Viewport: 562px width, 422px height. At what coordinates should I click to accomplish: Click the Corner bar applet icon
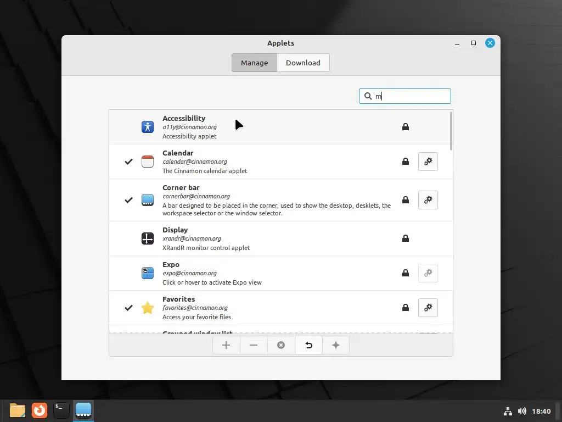(147, 200)
